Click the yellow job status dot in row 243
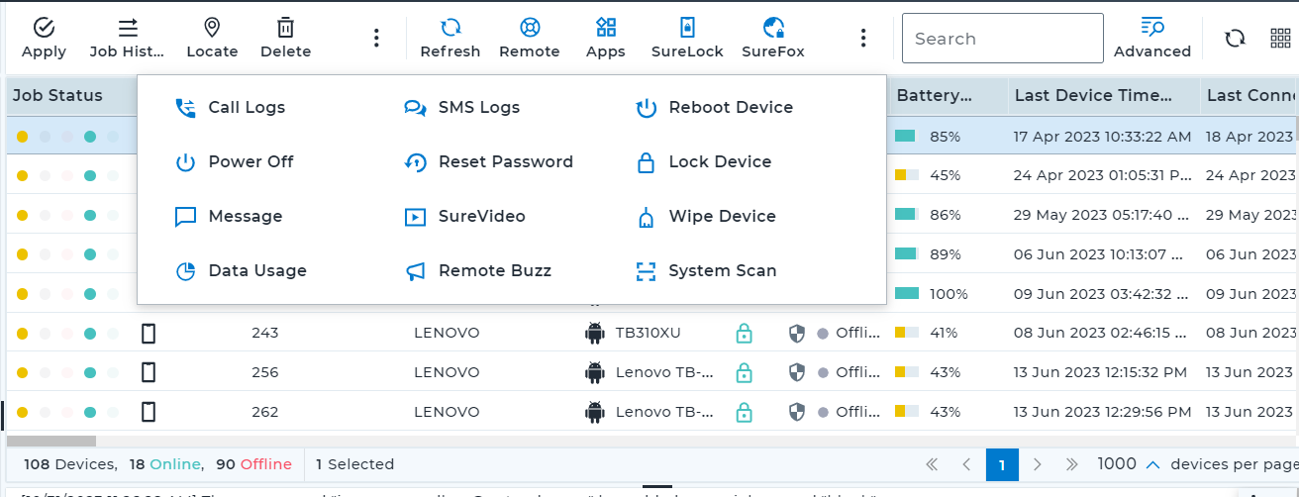Viewport: 1299px width, 497px height. point(22,333)
